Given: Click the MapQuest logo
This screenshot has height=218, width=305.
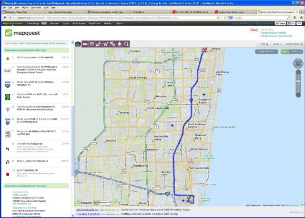Looking at the screenshot, I should (22, 33).
